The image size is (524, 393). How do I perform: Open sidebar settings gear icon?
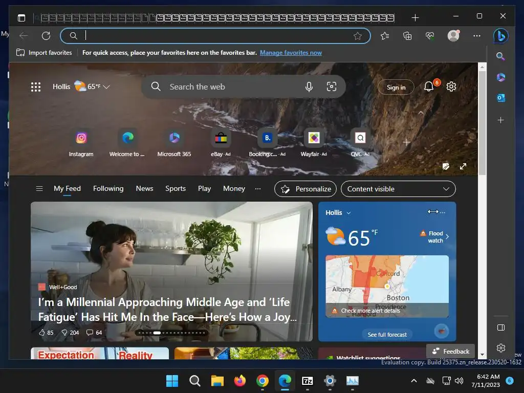500,348
